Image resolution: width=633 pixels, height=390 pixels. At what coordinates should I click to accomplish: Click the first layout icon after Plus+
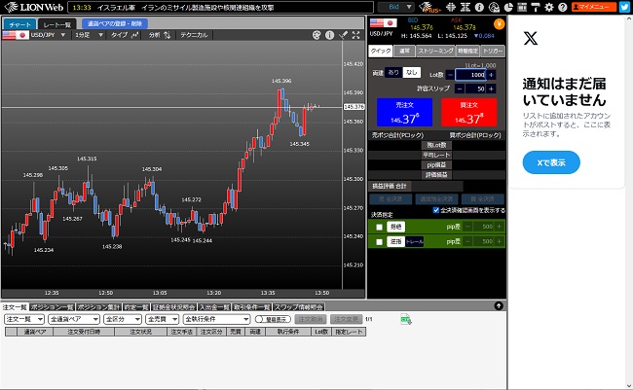coord(451,7)
